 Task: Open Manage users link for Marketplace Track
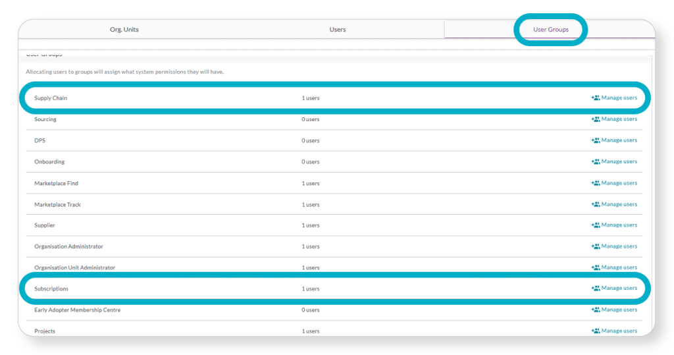click(619, 204)
